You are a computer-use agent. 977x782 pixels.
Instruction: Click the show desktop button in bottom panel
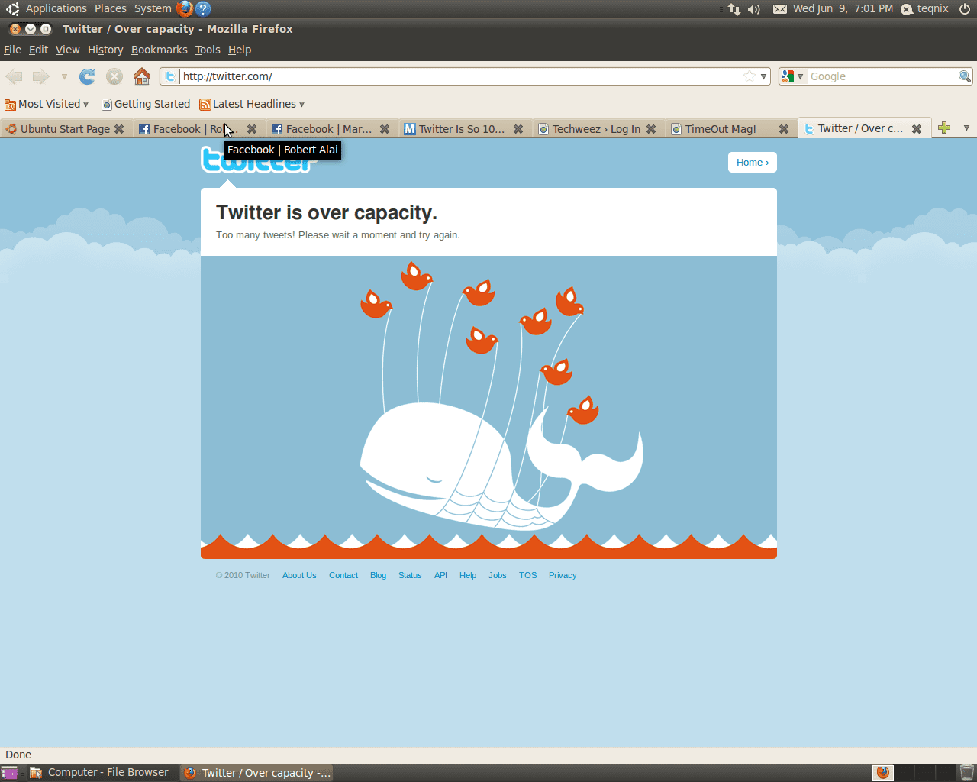click(9, 773)
